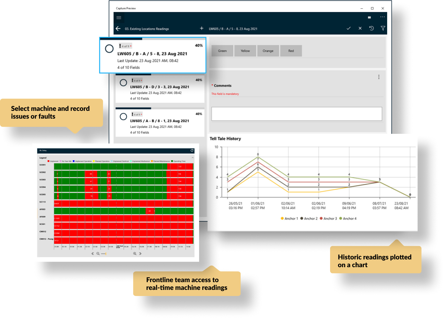Refresh the Delay chart panel
This screenshot has height=319, width=445.
pyautogui.click(x=192, y=150)
